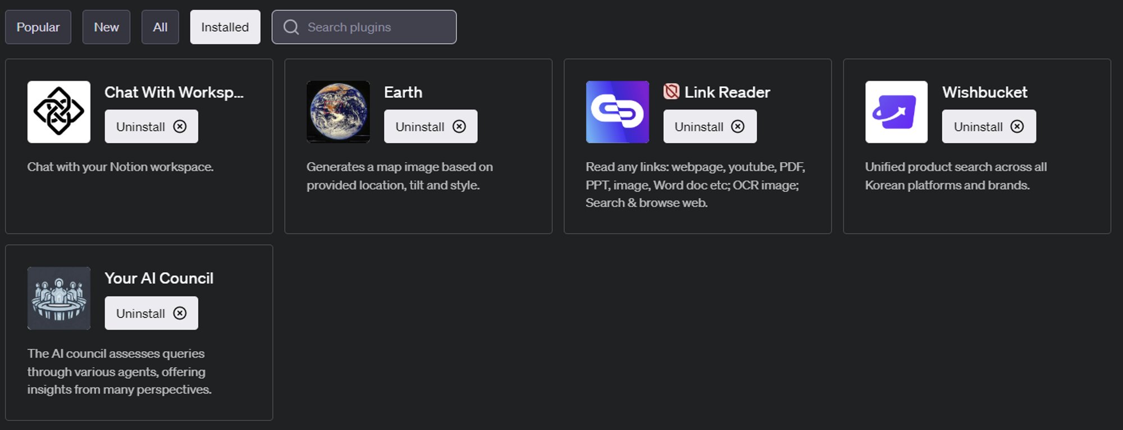Uninstall the Wishbucket plugin
This screenshot has width=1123, height=430.
click(989, 126)
